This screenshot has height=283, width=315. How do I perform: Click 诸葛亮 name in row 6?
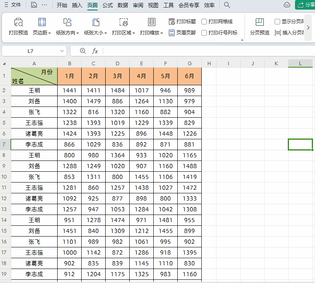coord(34,134)
